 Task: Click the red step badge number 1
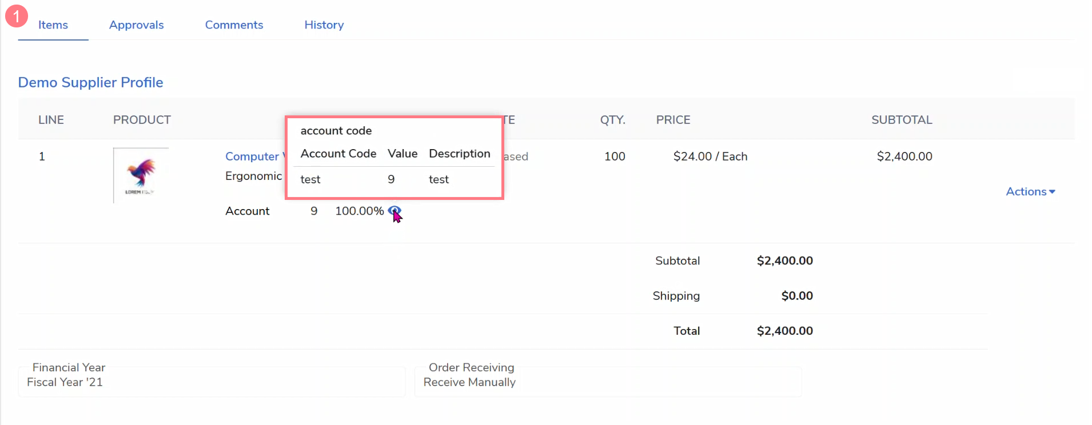[x=17, y=16]
